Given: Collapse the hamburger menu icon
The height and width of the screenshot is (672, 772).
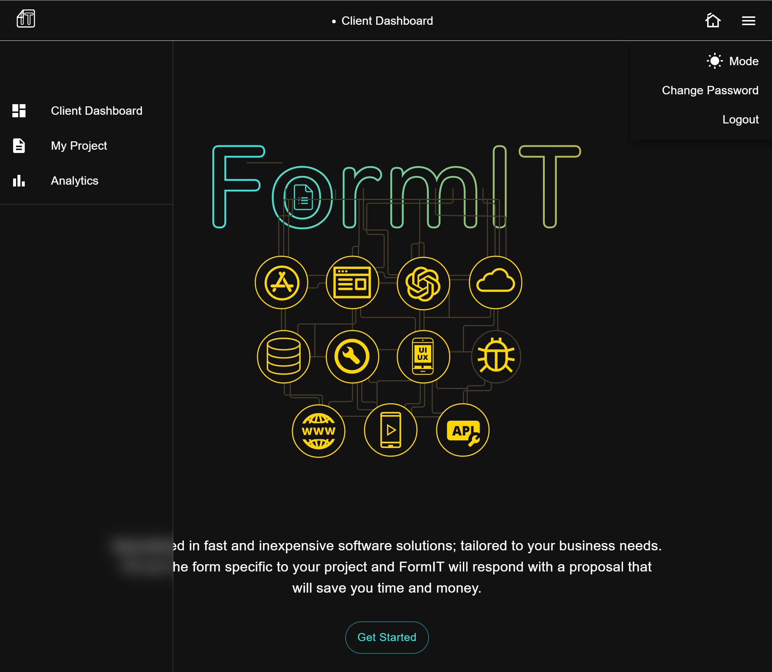Looking at the screenshot, I should [748, 21].
